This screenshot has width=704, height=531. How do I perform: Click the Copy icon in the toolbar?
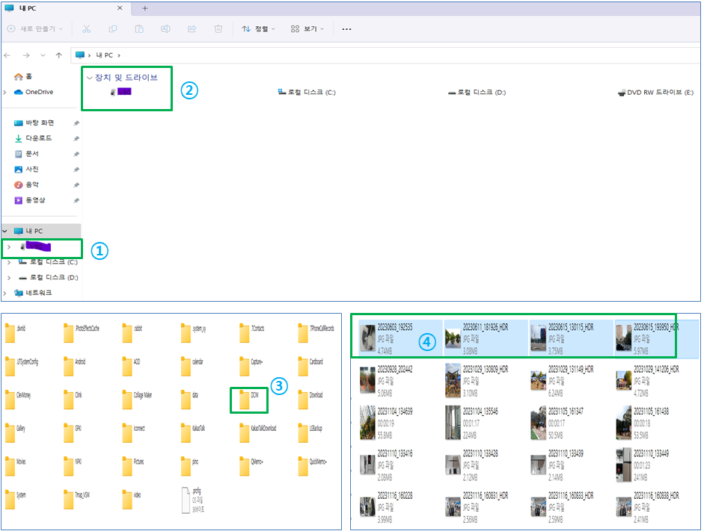coord(114,28)
